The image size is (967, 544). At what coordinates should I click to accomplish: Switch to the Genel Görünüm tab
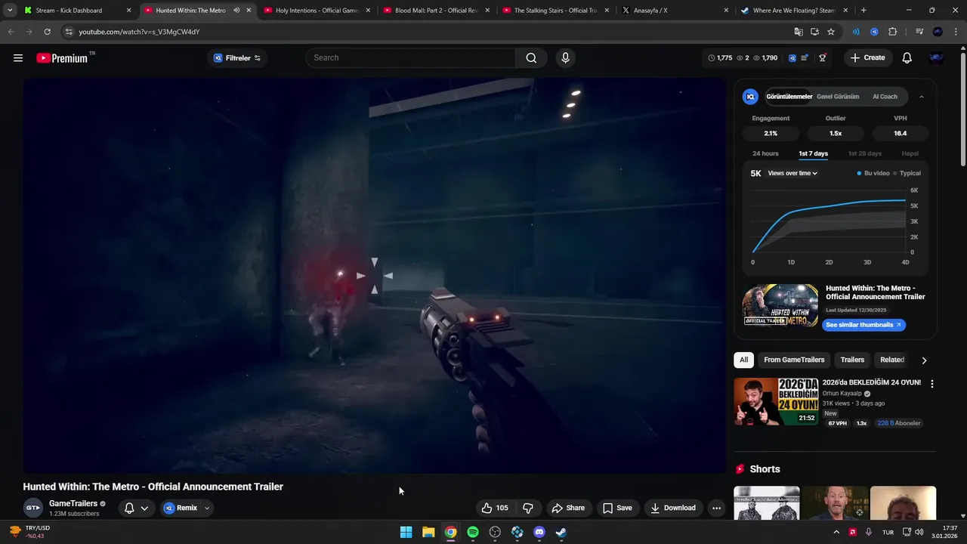[838, 97]
